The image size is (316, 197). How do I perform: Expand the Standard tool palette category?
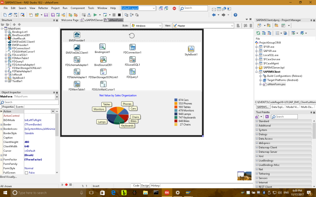(257, 121)
